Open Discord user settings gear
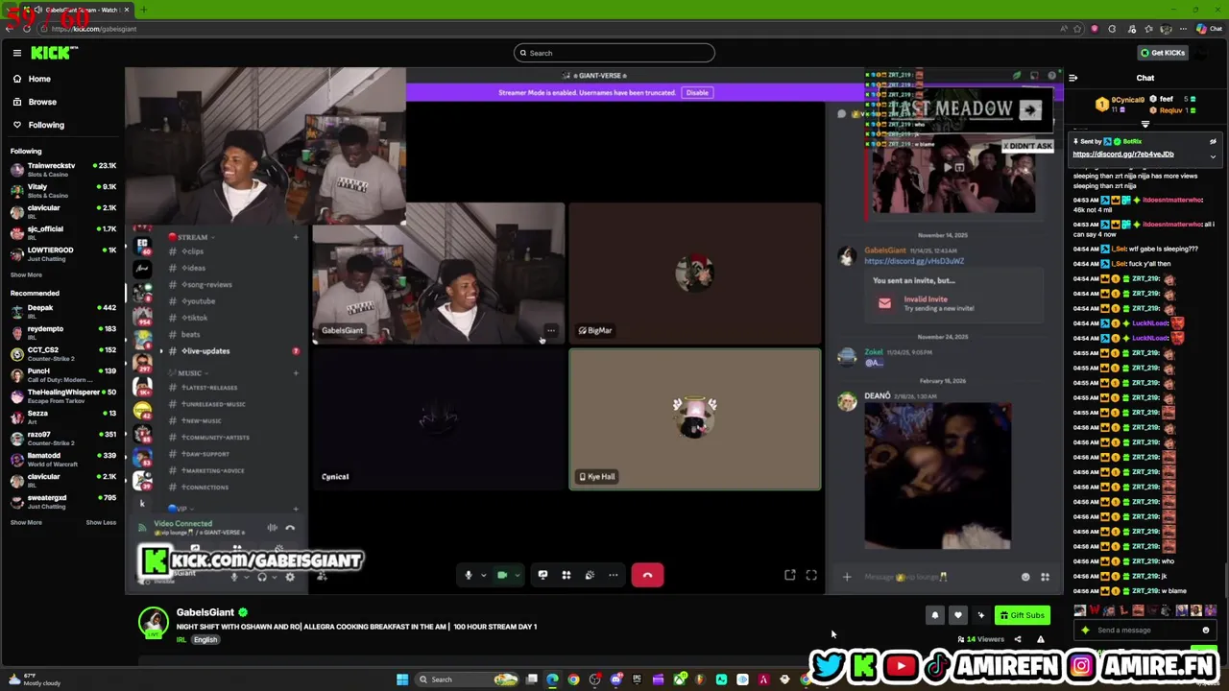This screenshot has width=1229, height=691. click(290, 577)
